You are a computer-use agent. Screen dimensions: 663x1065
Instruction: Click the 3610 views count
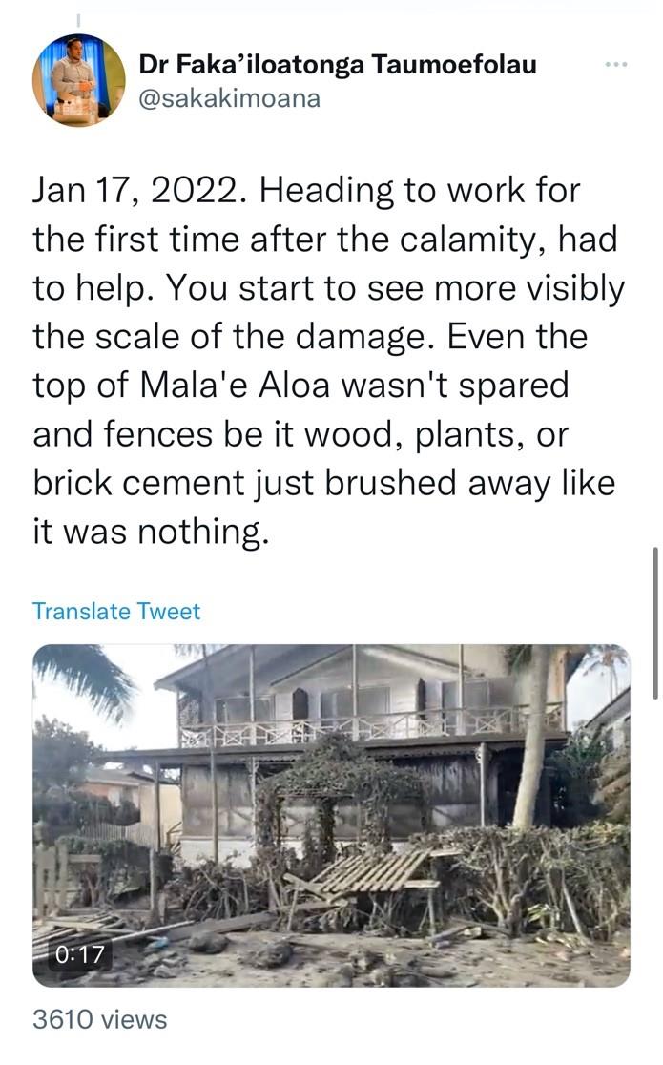pyautogui.click(x=99, y=1019)
